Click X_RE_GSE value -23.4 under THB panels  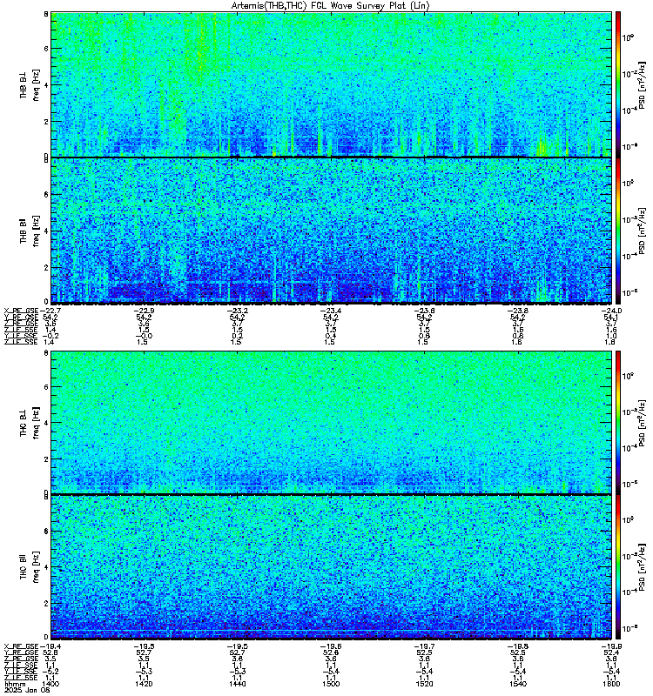331,311
